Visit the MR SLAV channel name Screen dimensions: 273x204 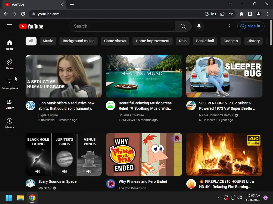pos(45,188)
